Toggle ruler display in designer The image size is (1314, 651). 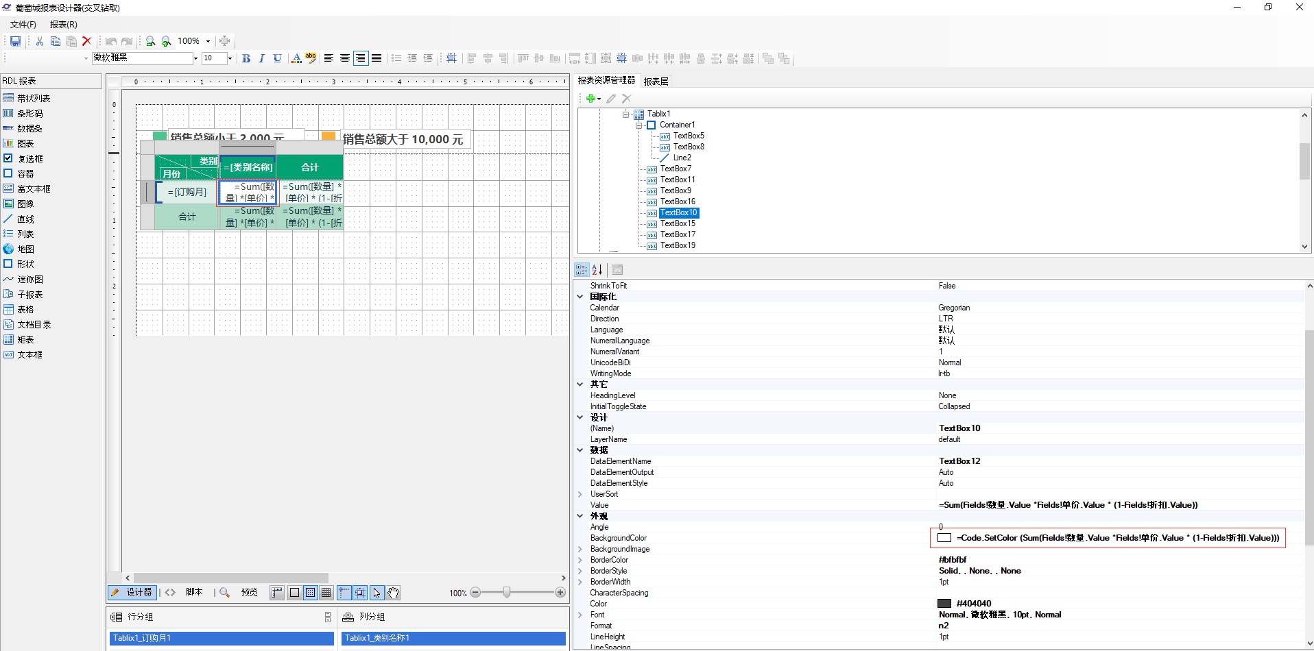pos(276,593)
